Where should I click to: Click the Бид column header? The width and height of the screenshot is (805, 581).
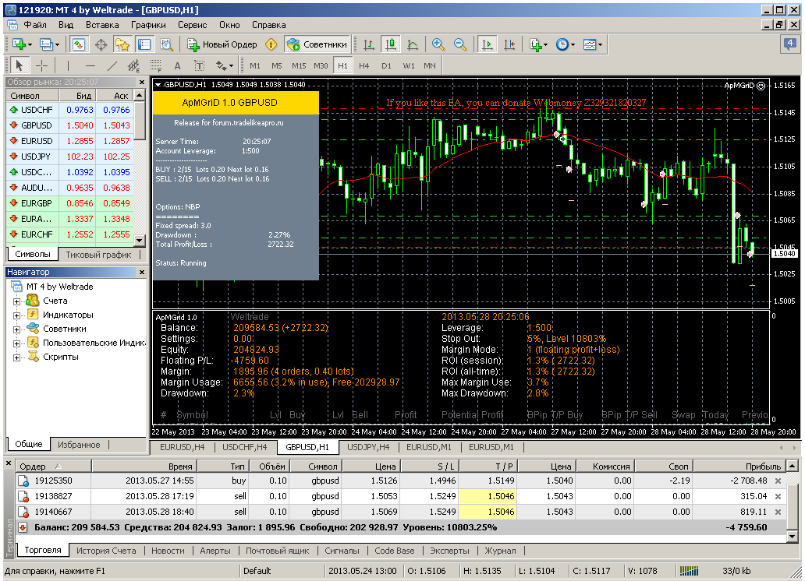coord(77,95)
